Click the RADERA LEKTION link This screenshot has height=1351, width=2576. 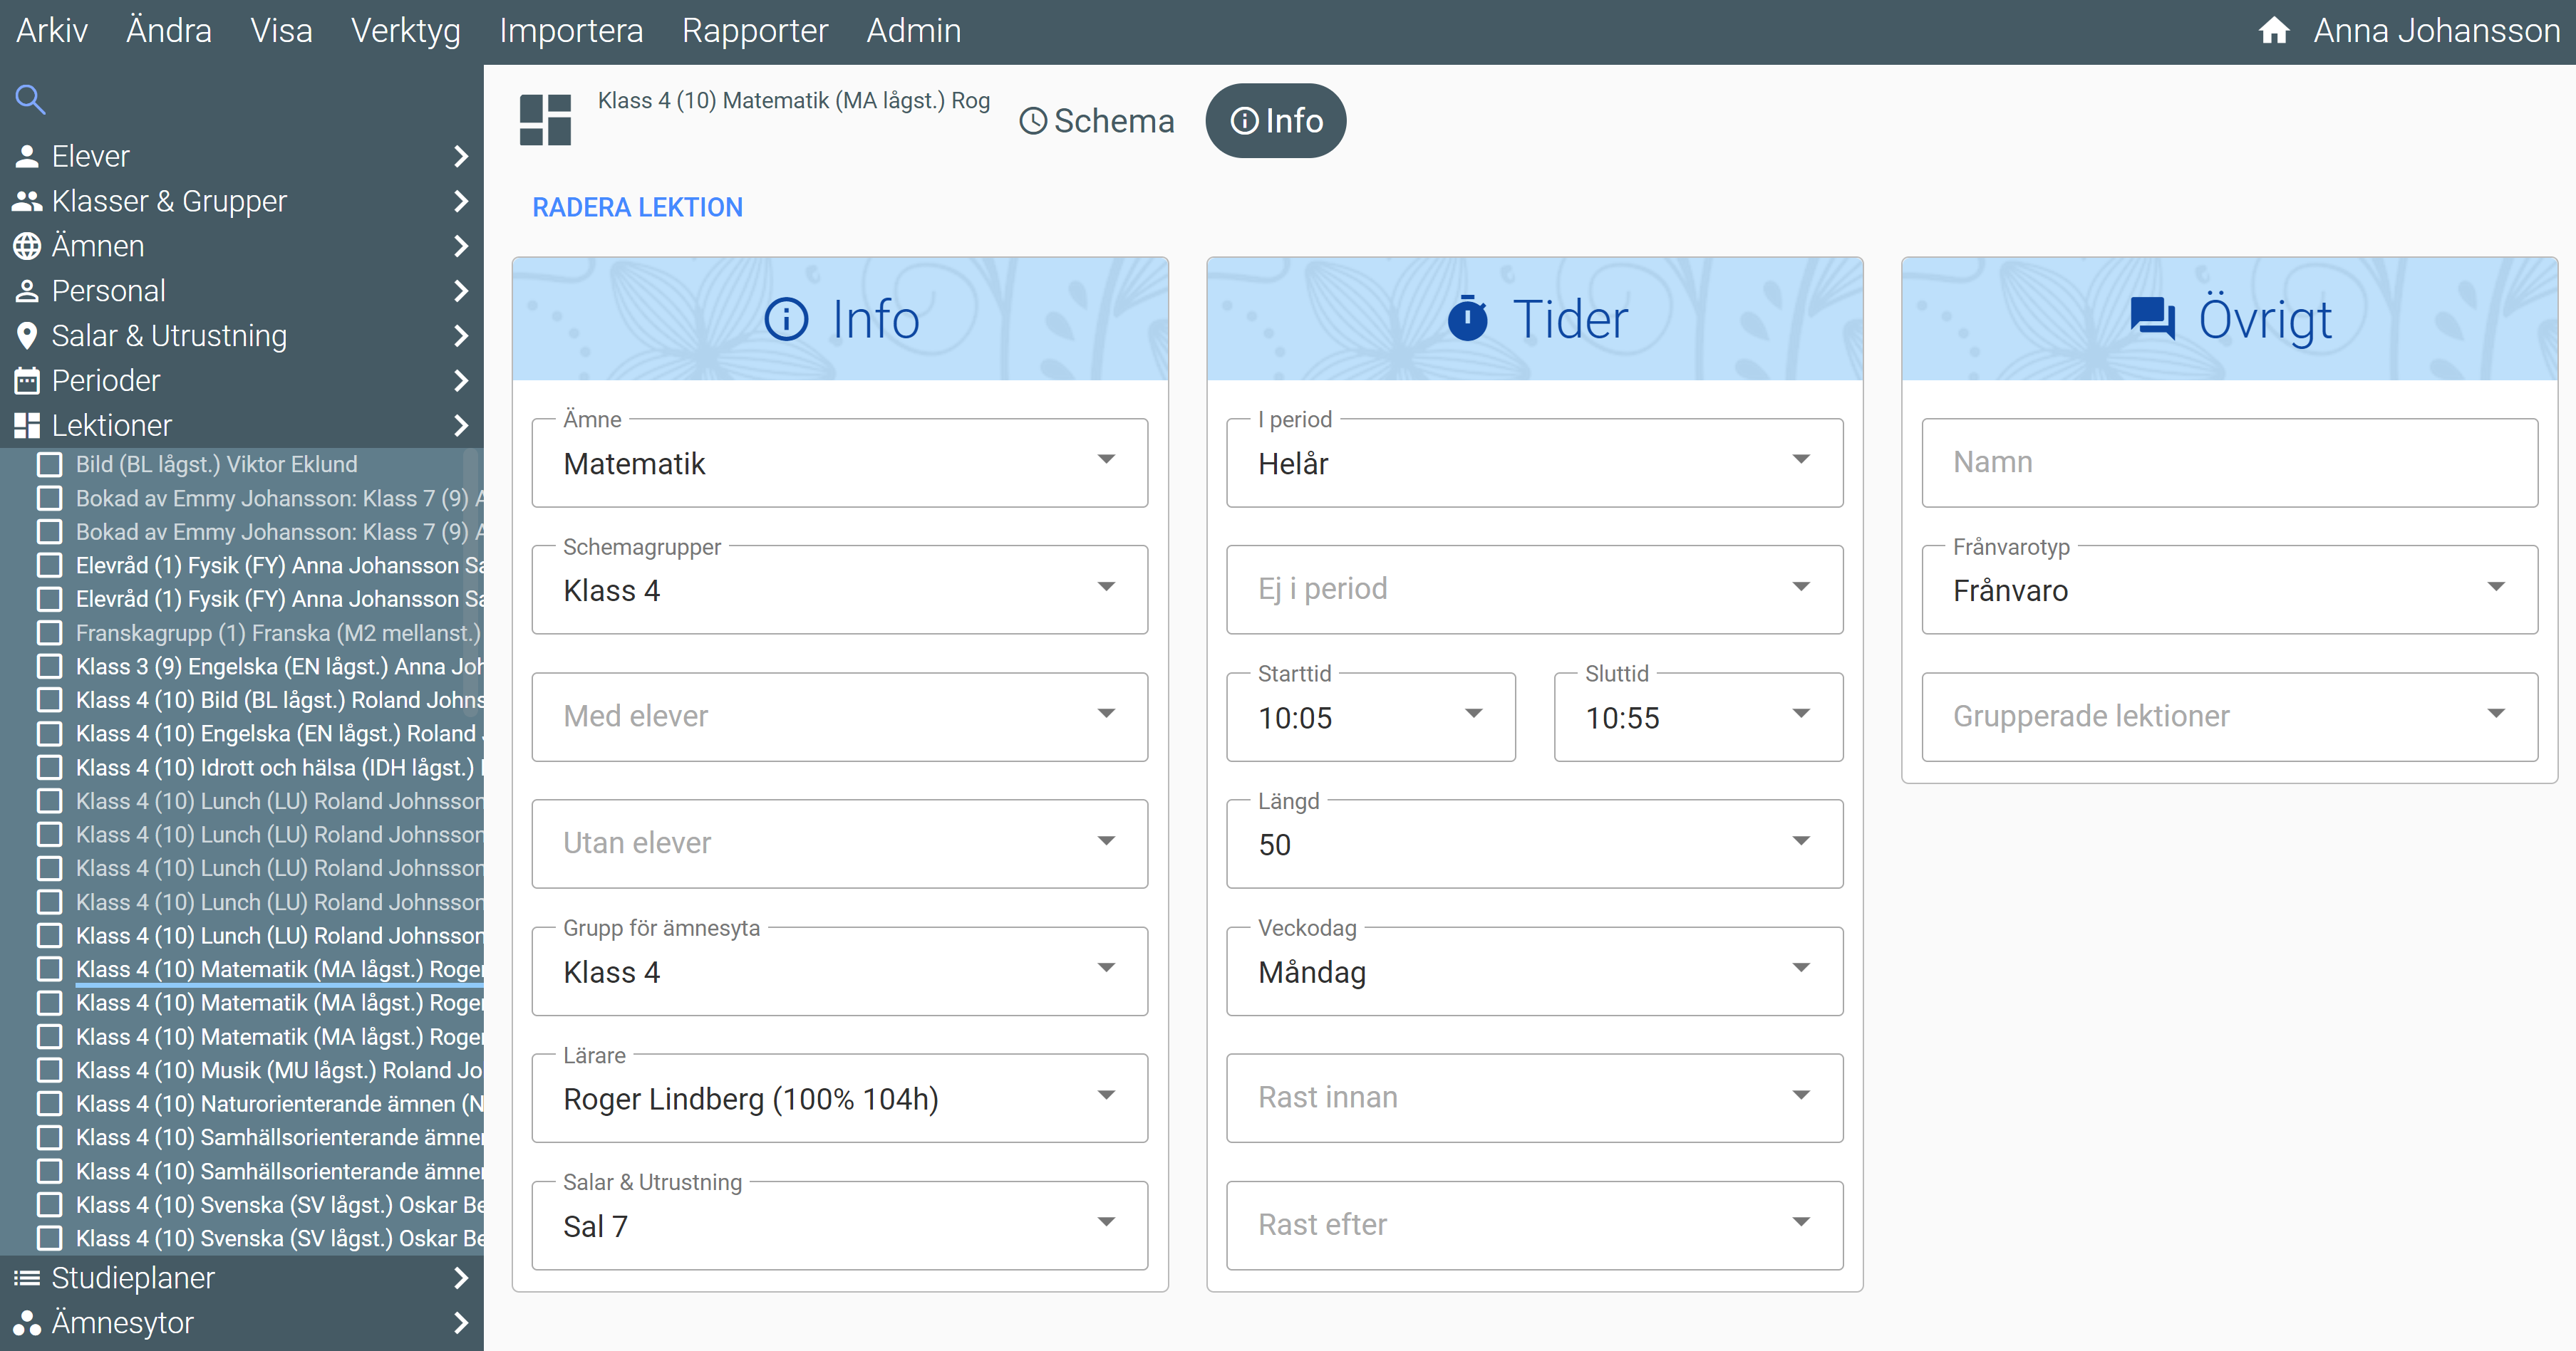[x=637, y=208]
